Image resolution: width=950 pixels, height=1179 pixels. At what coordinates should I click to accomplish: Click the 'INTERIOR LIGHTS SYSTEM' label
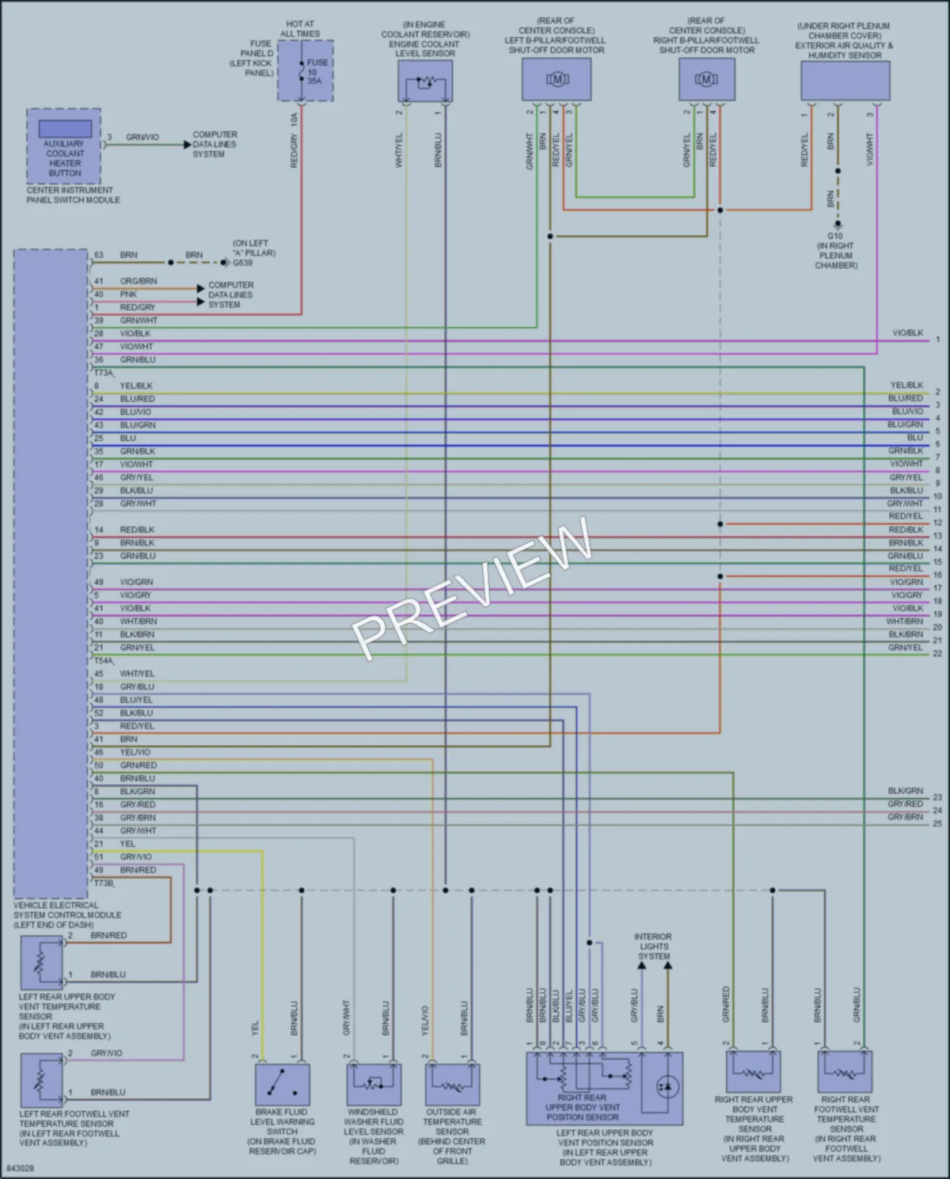(x=653, y=946)
